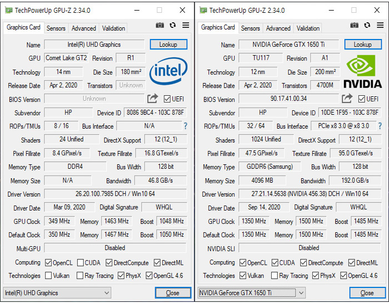Click 192.0 GB/s bandwidth value
Image resolution: width=389 pixels, height=303 pixels.
(355, 180)
